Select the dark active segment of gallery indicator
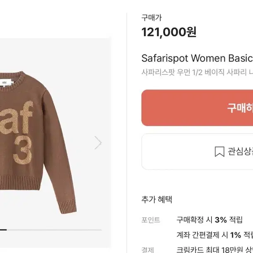The image size is (253, 253). (x=3, y=230)
